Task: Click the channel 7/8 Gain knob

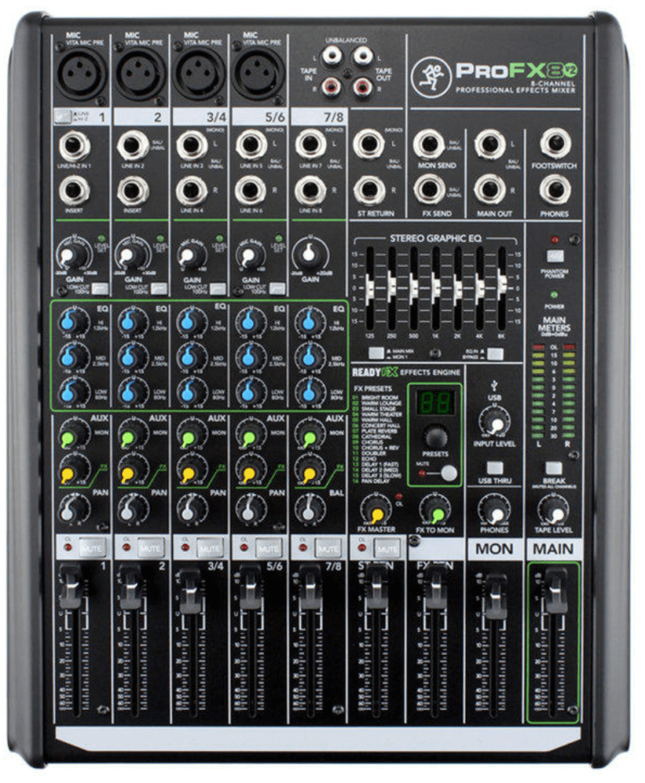Action: [x=309, y=254]
